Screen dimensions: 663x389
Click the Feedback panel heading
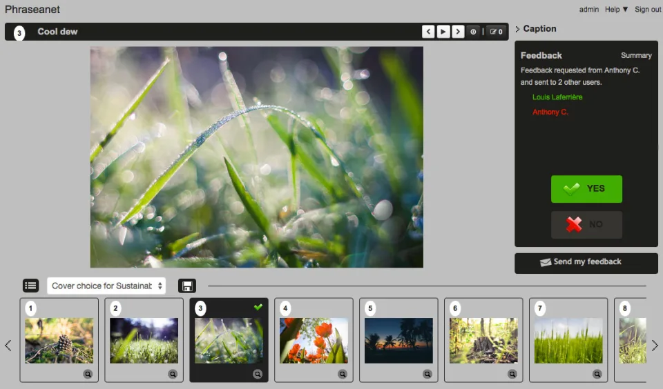click(x=541, y=55)
